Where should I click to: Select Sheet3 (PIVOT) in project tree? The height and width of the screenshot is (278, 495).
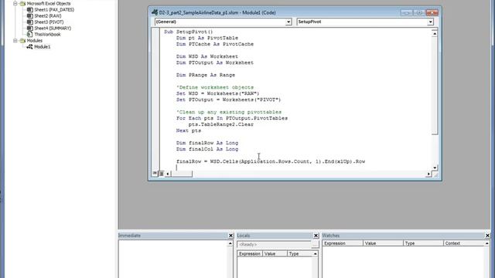(49, 22)
